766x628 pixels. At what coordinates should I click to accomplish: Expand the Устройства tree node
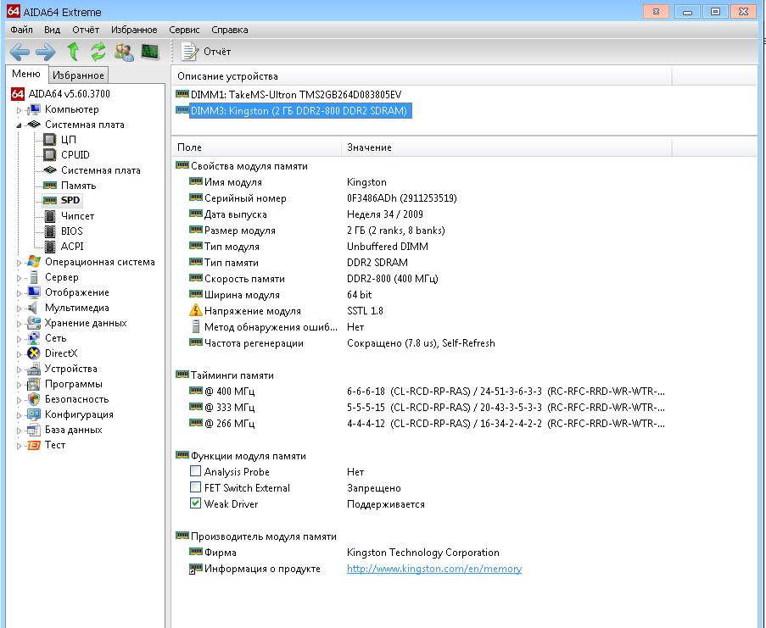(x=19, y=370)
